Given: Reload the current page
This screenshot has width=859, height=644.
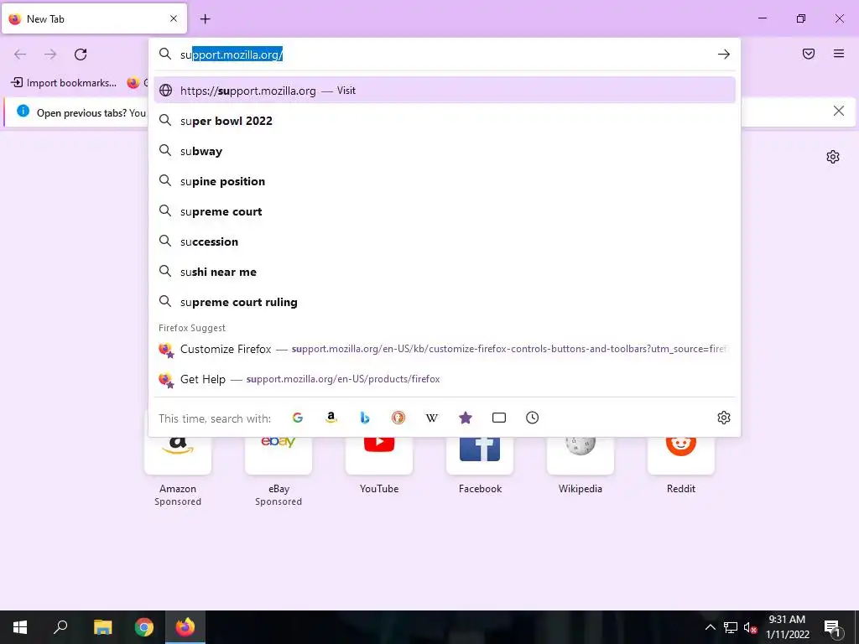Looking at the screenshot, I should (x=81, y=55).
